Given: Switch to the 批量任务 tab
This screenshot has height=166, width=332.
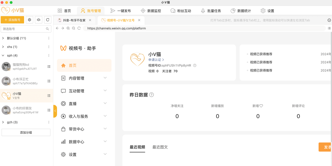Looking at the screenshot, I should pos(211,11).
